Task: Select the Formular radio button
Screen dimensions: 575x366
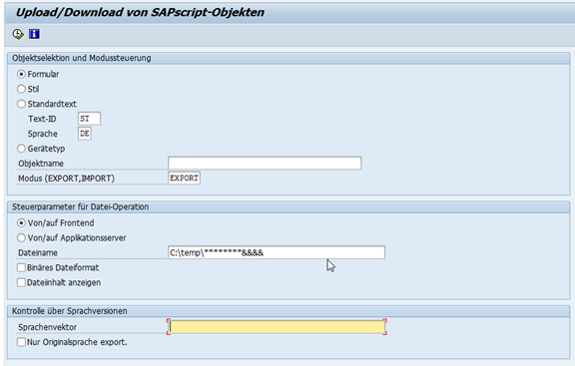Action: point(21,74)
